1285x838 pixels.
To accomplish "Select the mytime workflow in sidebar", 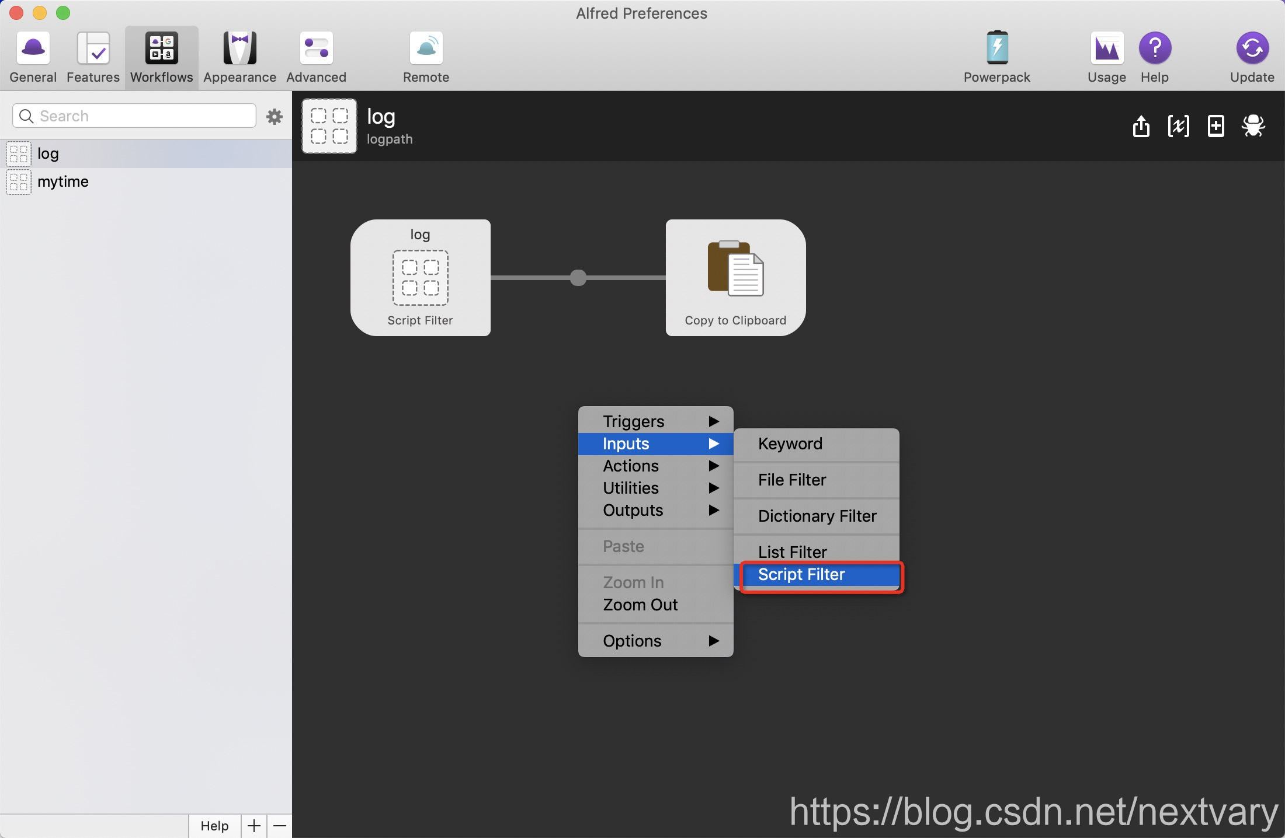I will 63,181.
